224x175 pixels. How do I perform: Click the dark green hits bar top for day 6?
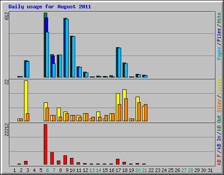pyautogui.click(x=45, y=15)
